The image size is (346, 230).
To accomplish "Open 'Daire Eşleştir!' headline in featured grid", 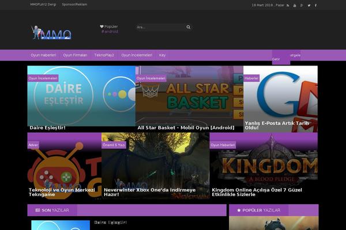I will 47,128.
